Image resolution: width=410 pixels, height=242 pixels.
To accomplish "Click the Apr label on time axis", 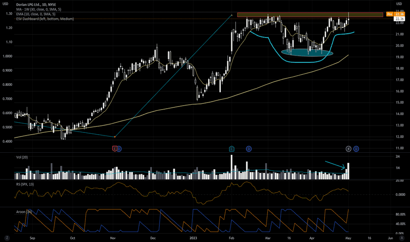I will (x=312, y=238).
